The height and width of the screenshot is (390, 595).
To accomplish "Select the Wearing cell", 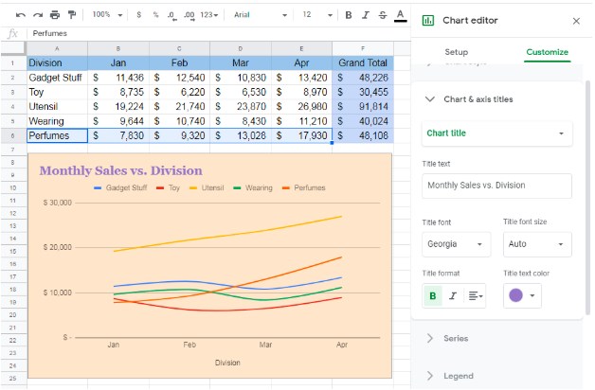I will pyautogui.click(x=57, y=121).
